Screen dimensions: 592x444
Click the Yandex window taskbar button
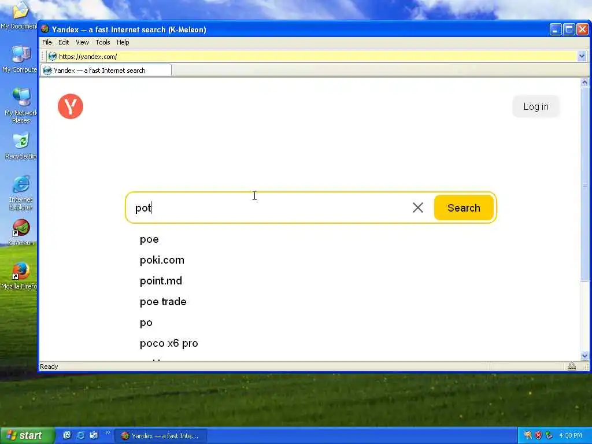point(161,436)
